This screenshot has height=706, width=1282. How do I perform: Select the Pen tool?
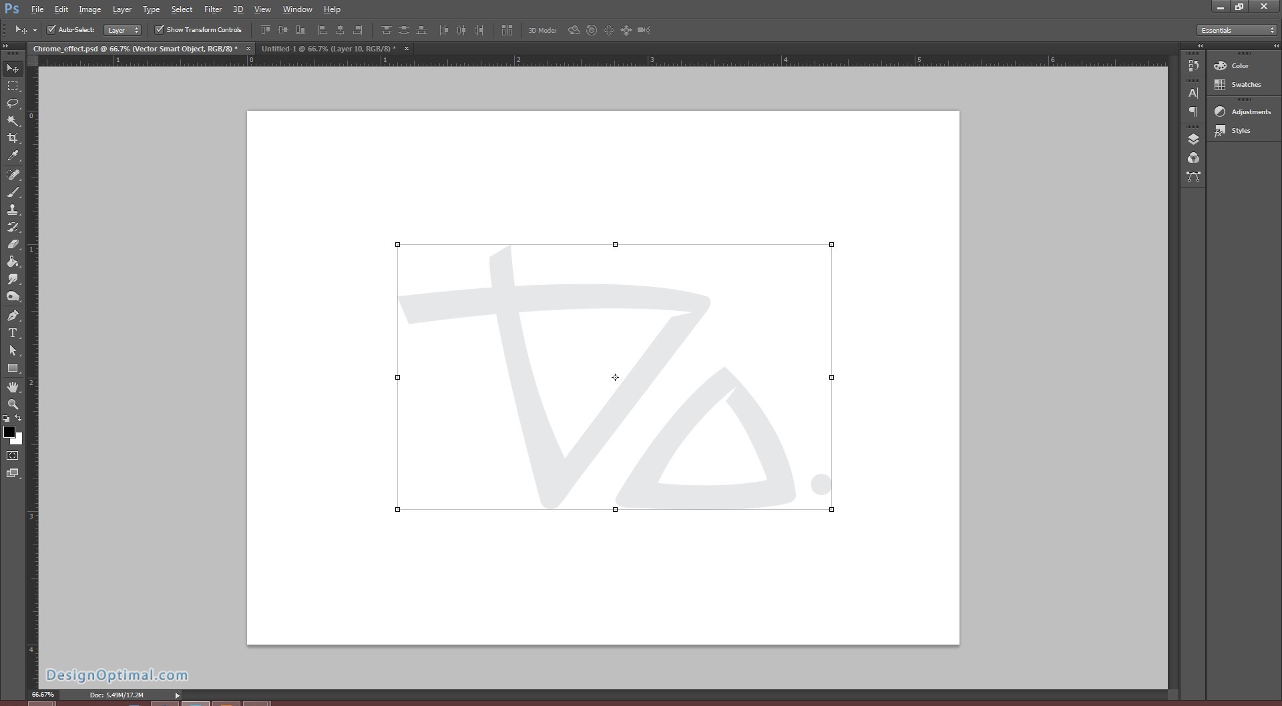click(13, 316)
